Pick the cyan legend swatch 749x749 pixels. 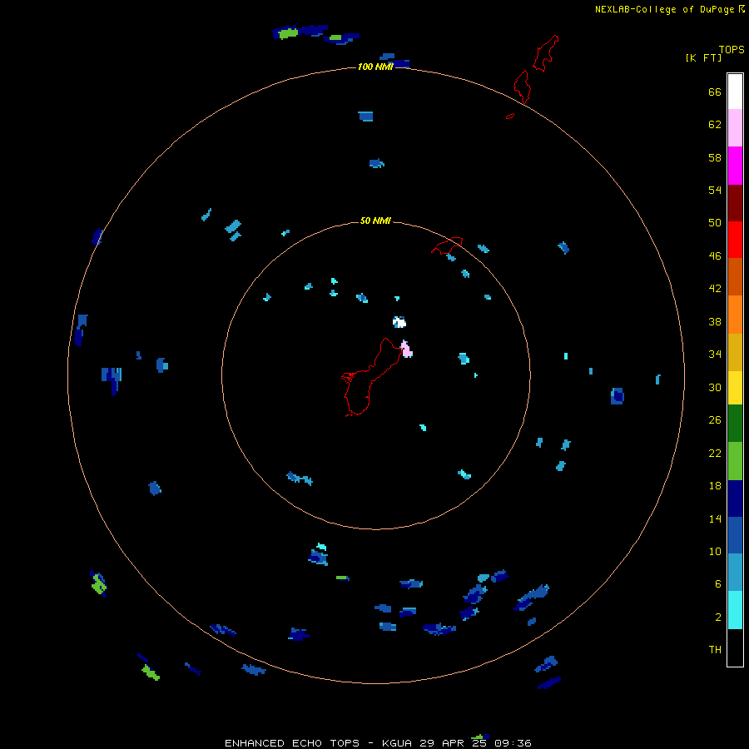[x=735, y=610]
